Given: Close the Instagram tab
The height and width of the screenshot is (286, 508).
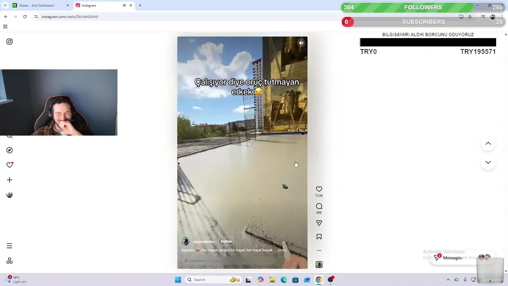Looking at the screenshot, I should pos(131,6).
